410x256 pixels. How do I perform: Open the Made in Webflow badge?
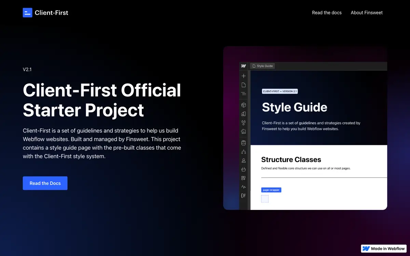pyautogui.click(x=384, y=248)
